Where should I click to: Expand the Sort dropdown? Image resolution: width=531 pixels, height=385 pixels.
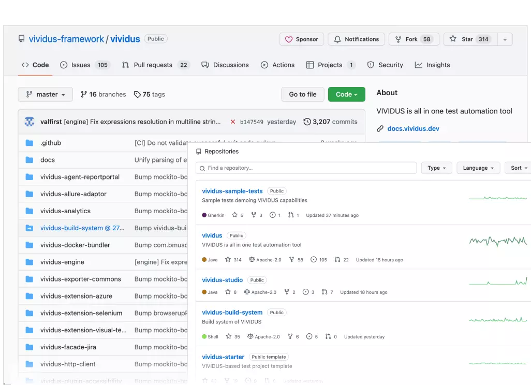pos(519,168)
